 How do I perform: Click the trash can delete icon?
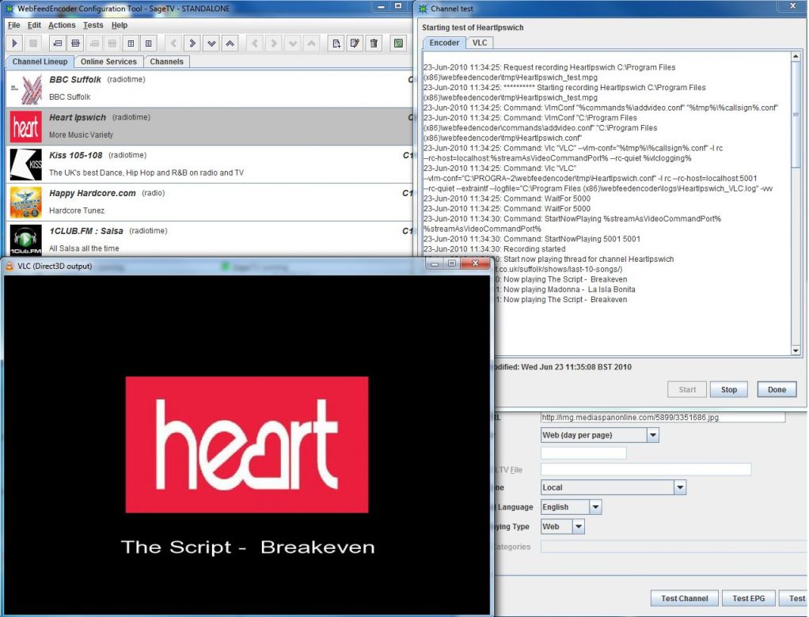pyautogui.click(x=374, y=43)
